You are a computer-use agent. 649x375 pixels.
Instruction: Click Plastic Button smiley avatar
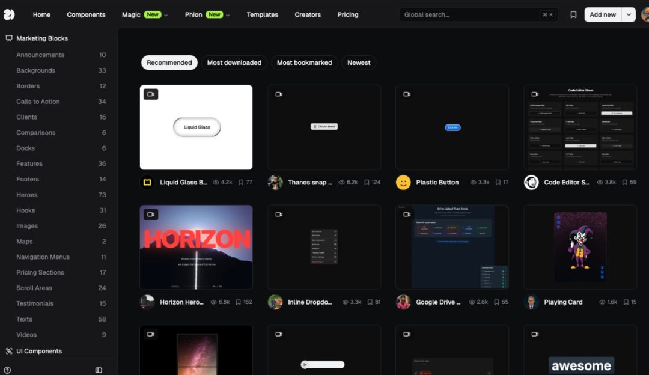click(403, 182)
